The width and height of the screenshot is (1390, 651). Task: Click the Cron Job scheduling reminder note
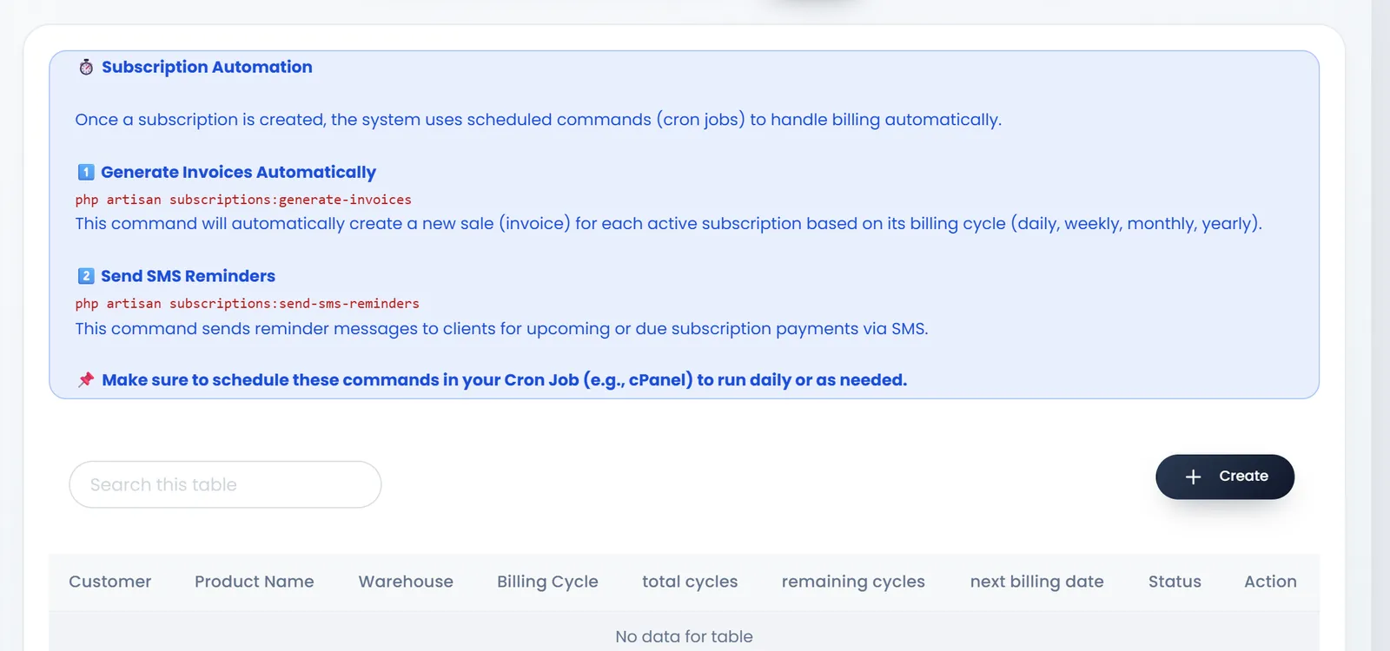coord(504,380)
